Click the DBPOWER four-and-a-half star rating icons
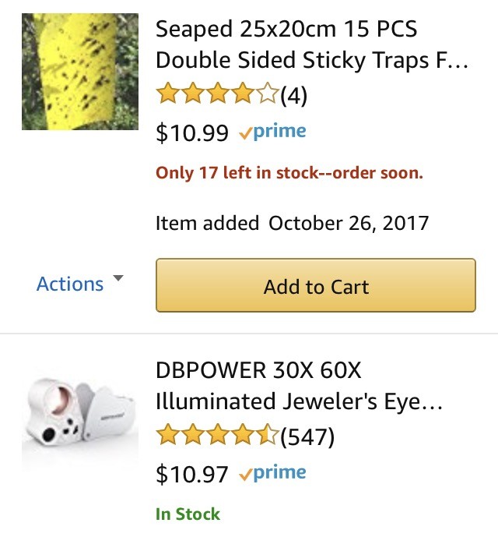 217,434
